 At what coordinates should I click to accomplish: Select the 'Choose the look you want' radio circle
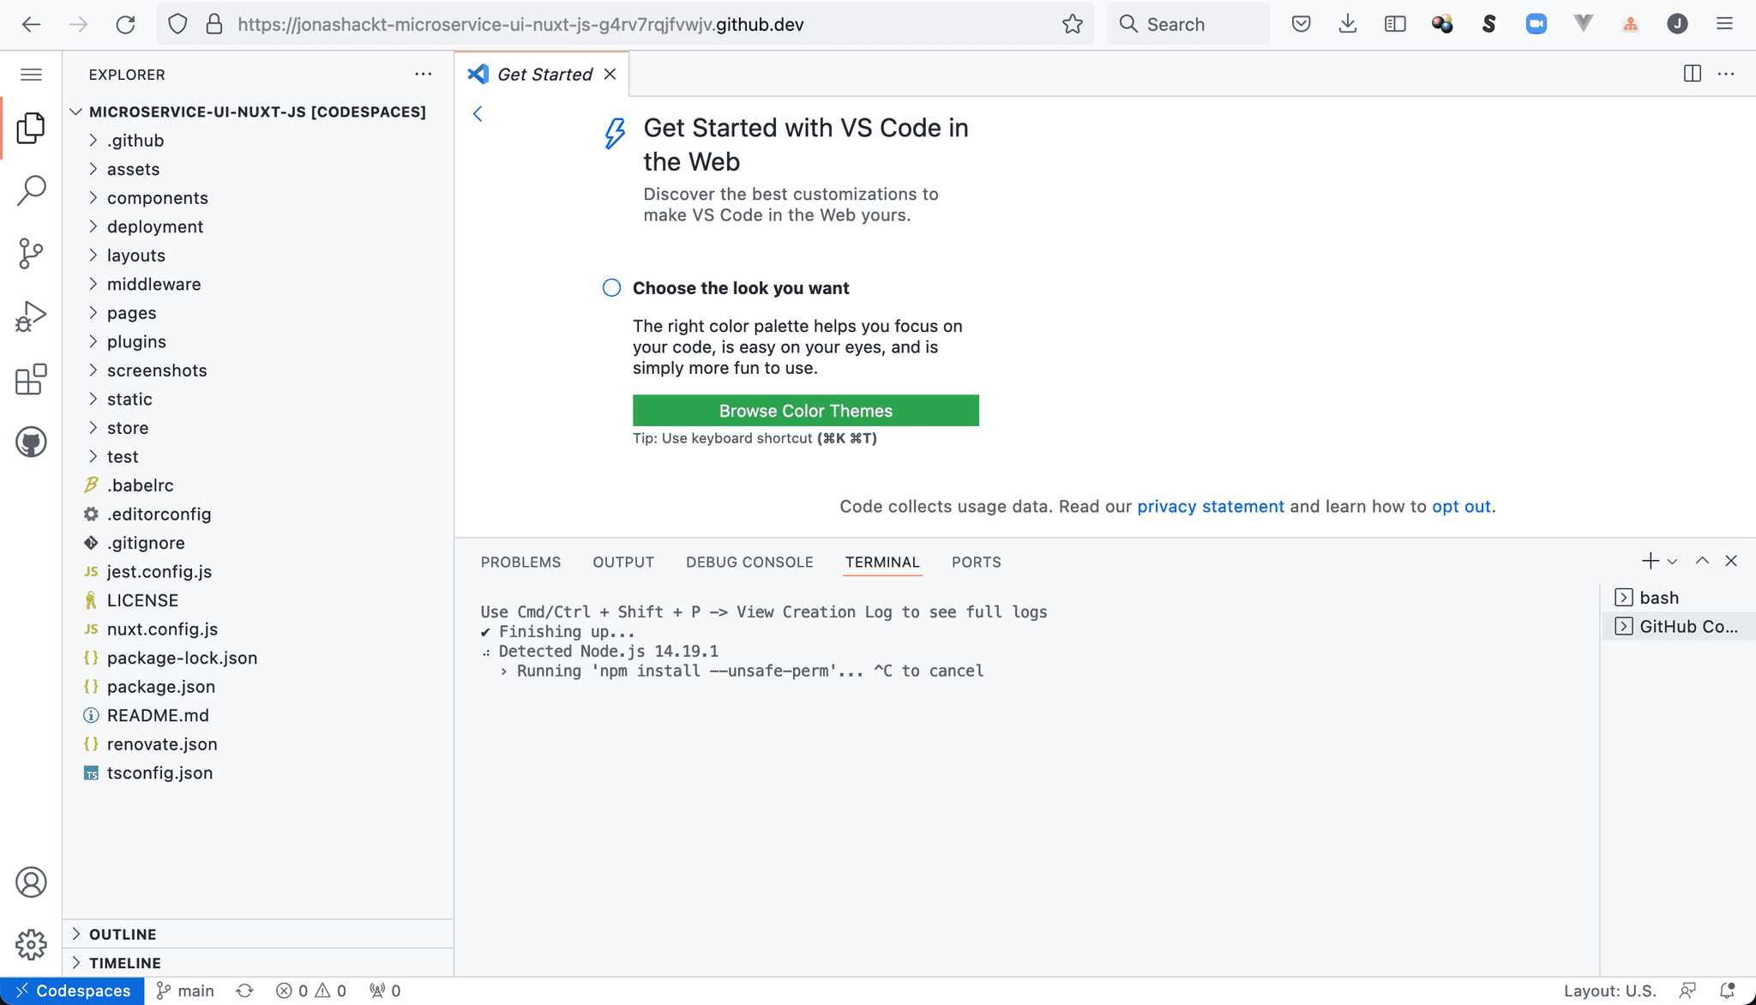coord(611,288)
